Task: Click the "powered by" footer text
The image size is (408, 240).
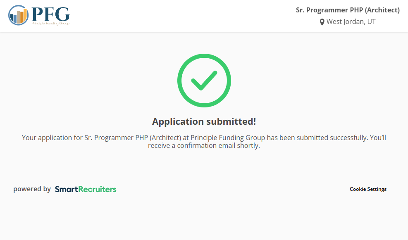Action: coord(32,189)
